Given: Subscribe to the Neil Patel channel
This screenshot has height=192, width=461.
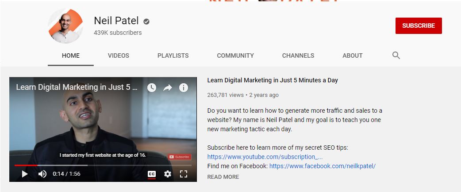Looking at the screenshot, I should click(419, 26).
